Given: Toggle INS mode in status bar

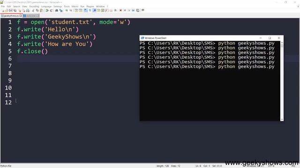Looking at the screenshot, I should (x=293, y=166).
